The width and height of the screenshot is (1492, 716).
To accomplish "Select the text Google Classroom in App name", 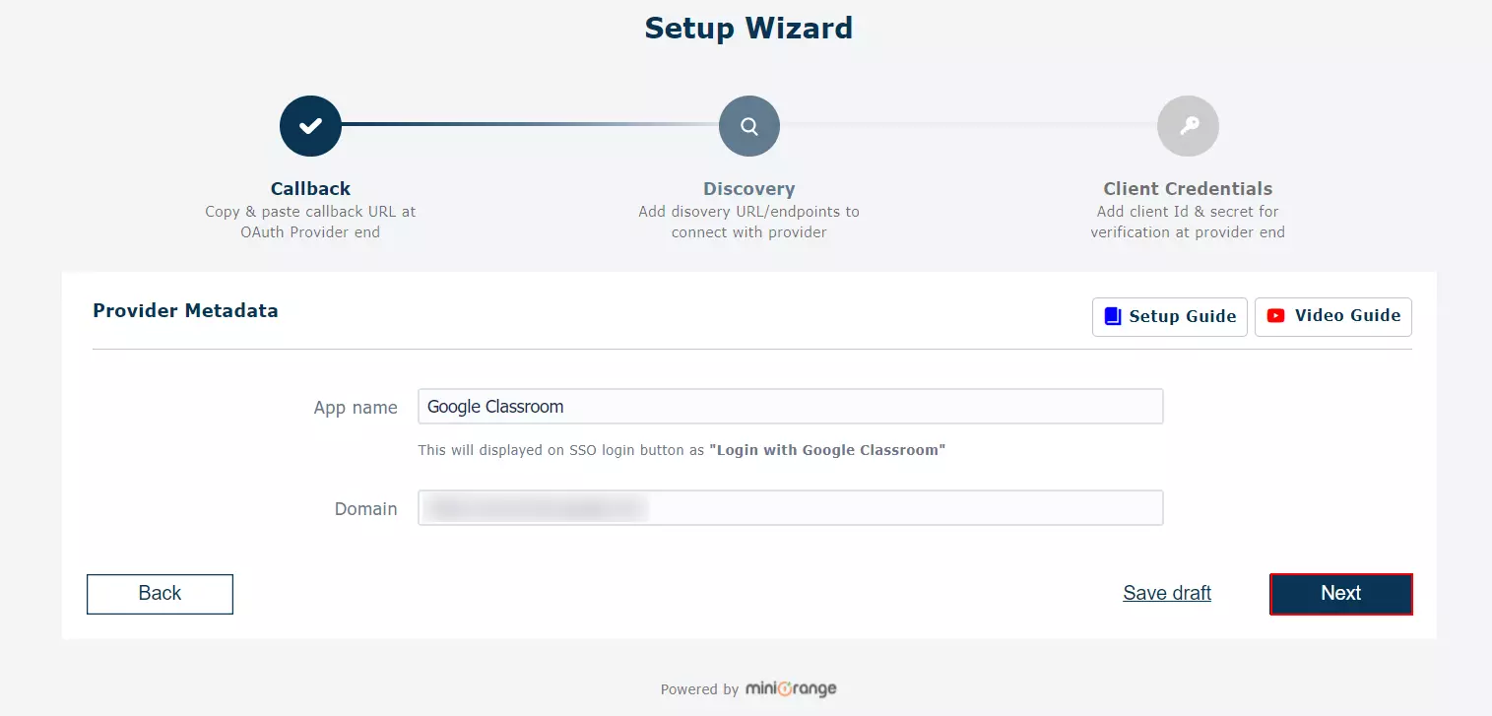I will pos(494,406).
